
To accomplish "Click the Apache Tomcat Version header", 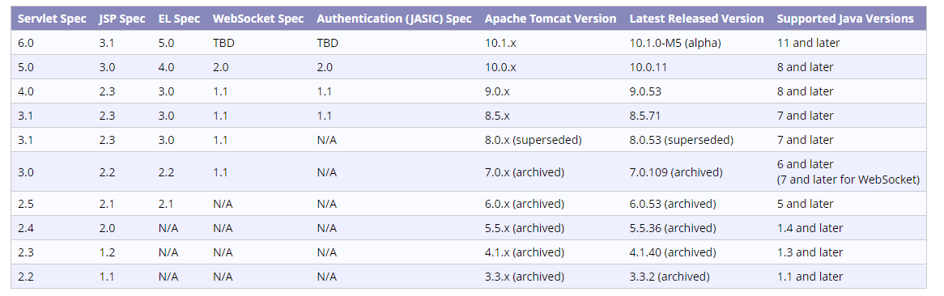I will tap(551, 19).
